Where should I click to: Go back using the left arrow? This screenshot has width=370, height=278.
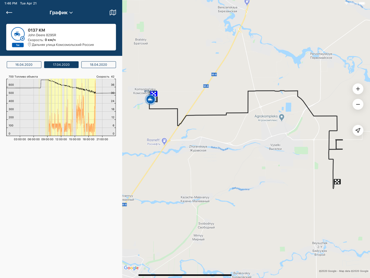(x=9, y=13)
